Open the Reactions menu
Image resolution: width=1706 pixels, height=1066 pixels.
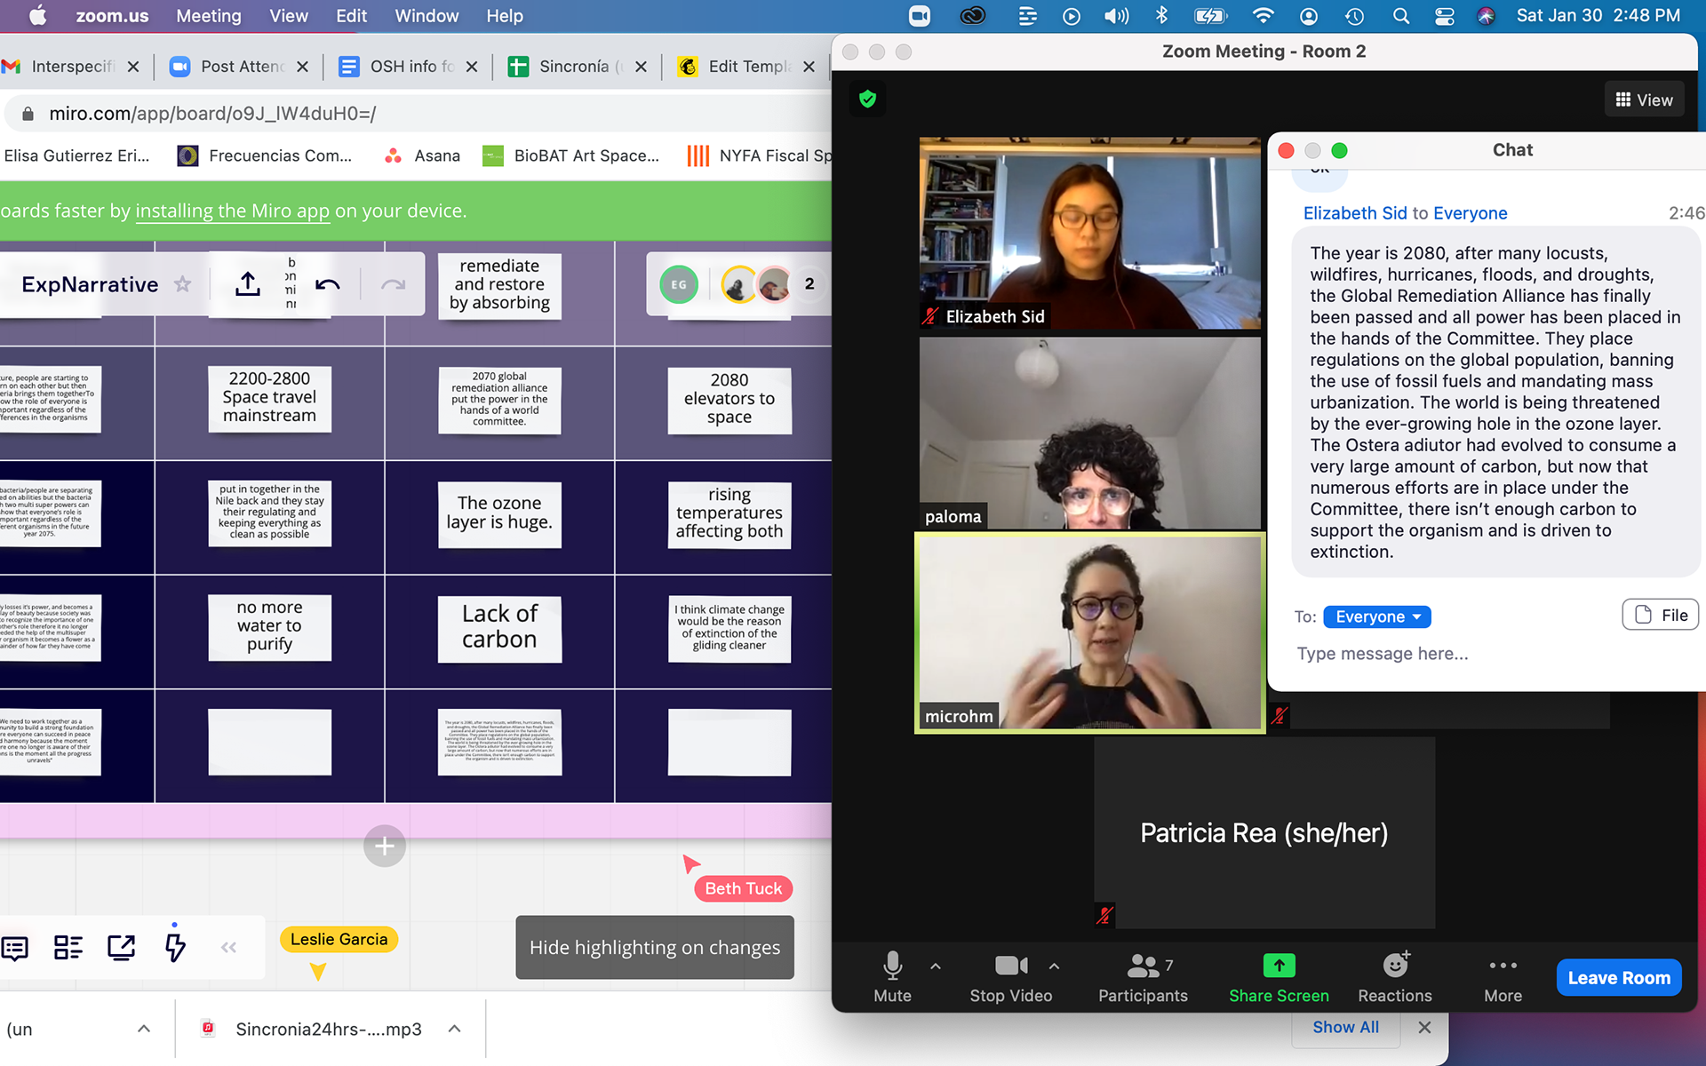coord(1395,977)
